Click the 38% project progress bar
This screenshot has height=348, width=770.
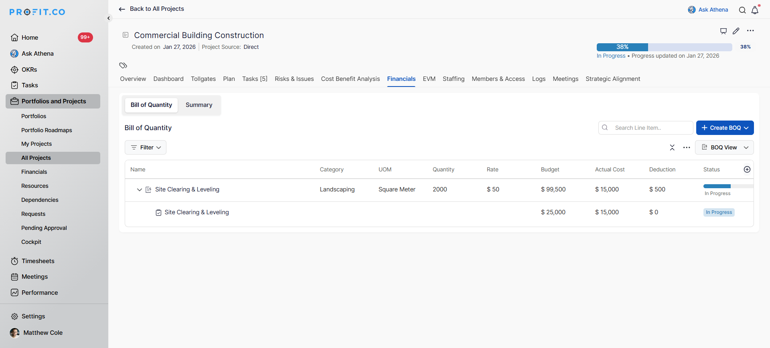(x=664, y=47)
